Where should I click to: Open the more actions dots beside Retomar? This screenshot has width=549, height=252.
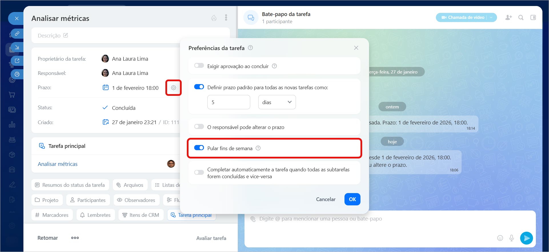(75, 238)
